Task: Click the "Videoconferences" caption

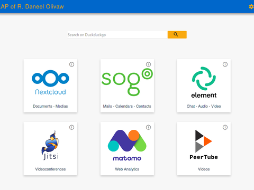Action: 50,169
